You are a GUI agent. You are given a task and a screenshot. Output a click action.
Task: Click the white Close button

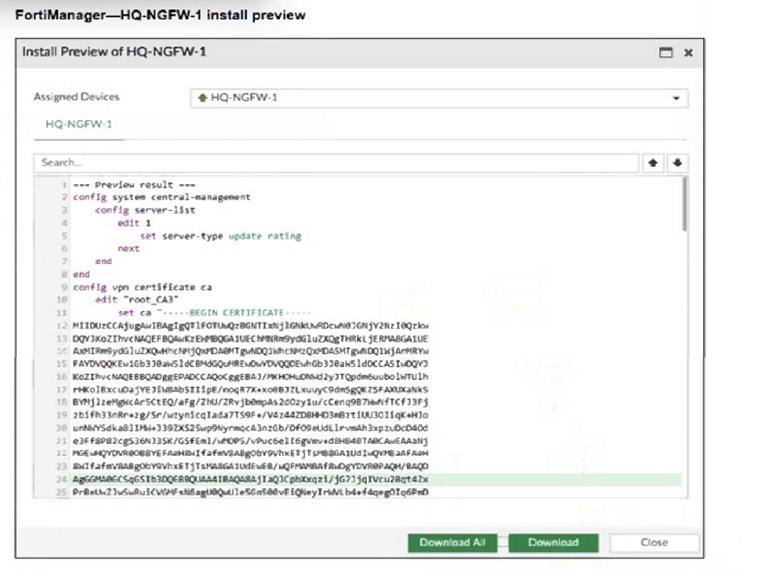point(654,543)
